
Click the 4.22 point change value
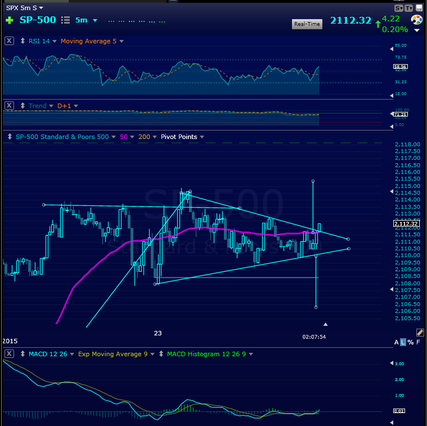(391, 19)
